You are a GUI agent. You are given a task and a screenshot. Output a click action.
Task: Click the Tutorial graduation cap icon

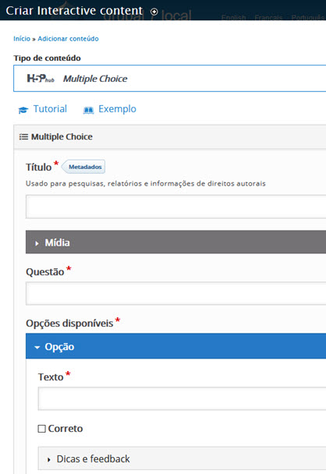pos(23,110)
